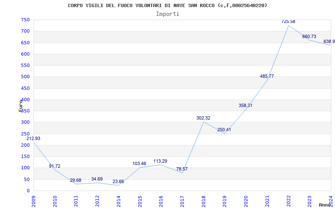
Task: Click the 200 y-axis value
Action: point(25,145)
